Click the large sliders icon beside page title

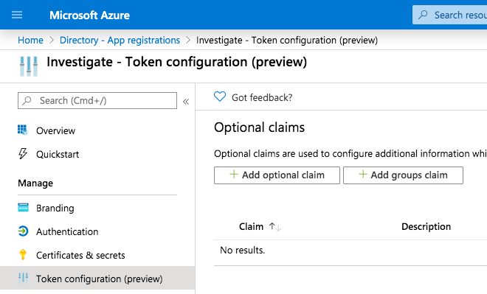[x=29, y=66]
